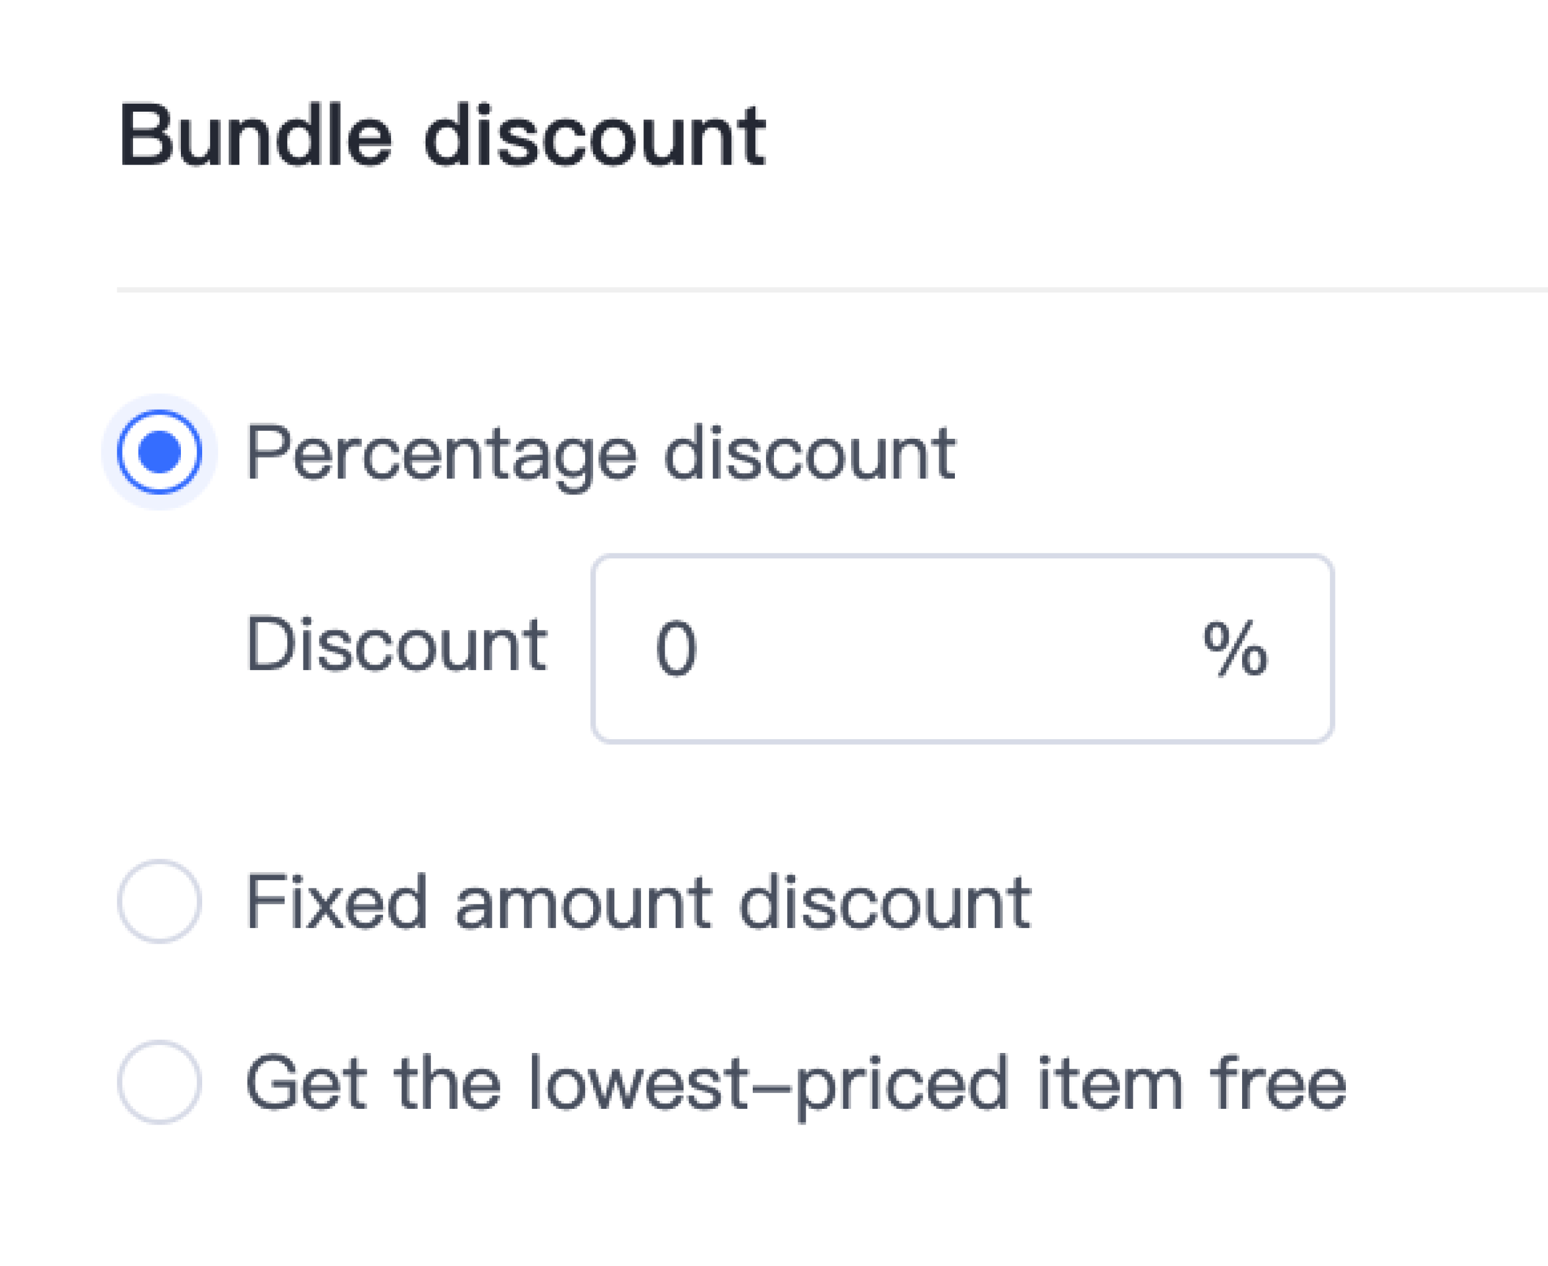Click the blue filled dot of selected radio
This screenshot has width=1548, height=1266.
point(159,452)
